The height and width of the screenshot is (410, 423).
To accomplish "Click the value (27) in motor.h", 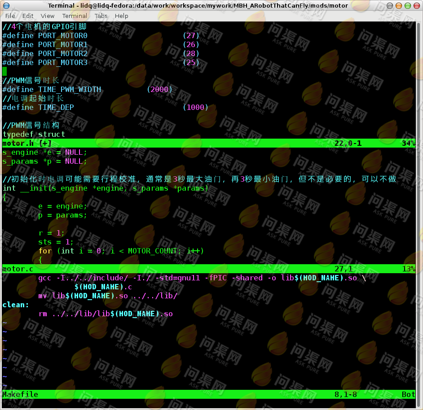I will pos(191,35).
